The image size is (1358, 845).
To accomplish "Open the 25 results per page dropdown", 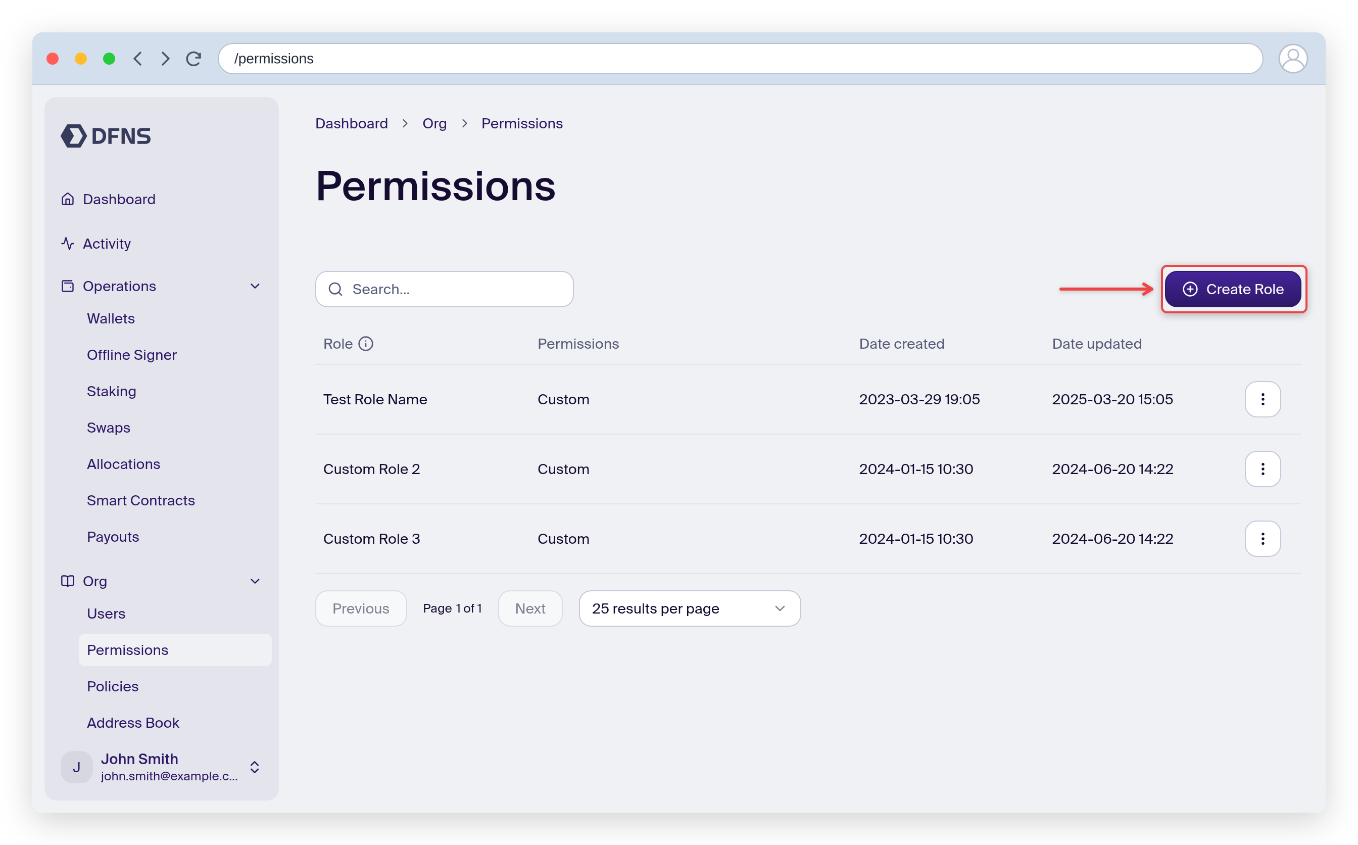I will 689,608.
